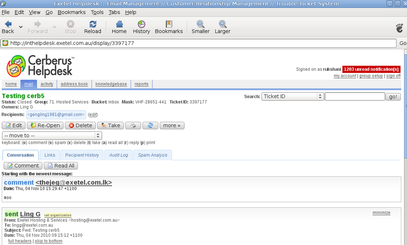Open the View menu
The height and width of the screenshot is (245, 407).
pos(35,12)
